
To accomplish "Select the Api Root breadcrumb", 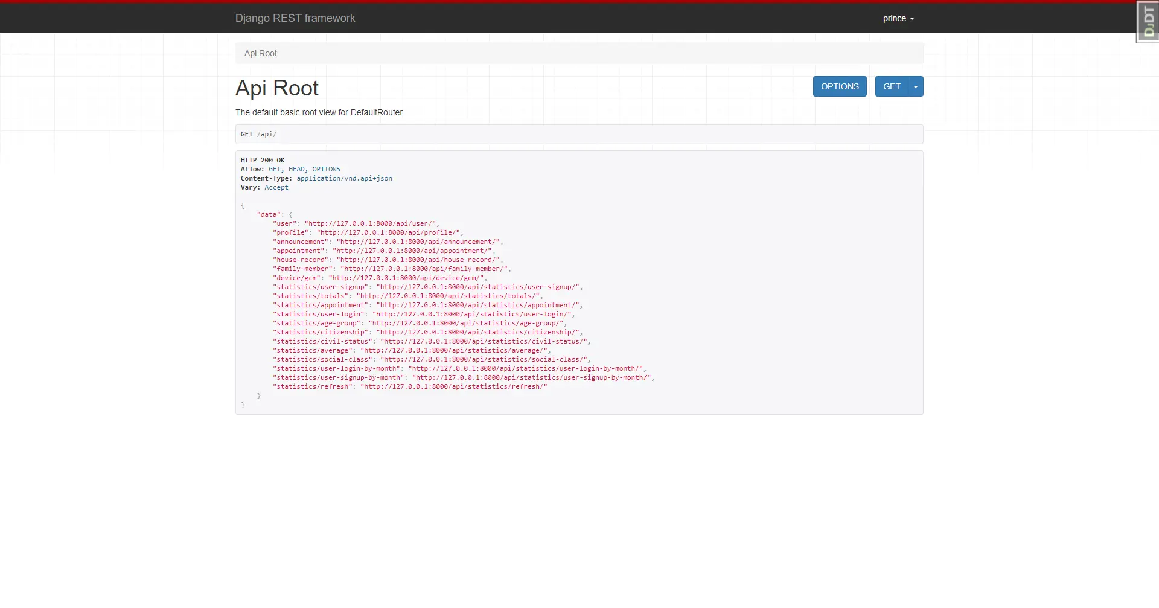I will pos(260,53).
